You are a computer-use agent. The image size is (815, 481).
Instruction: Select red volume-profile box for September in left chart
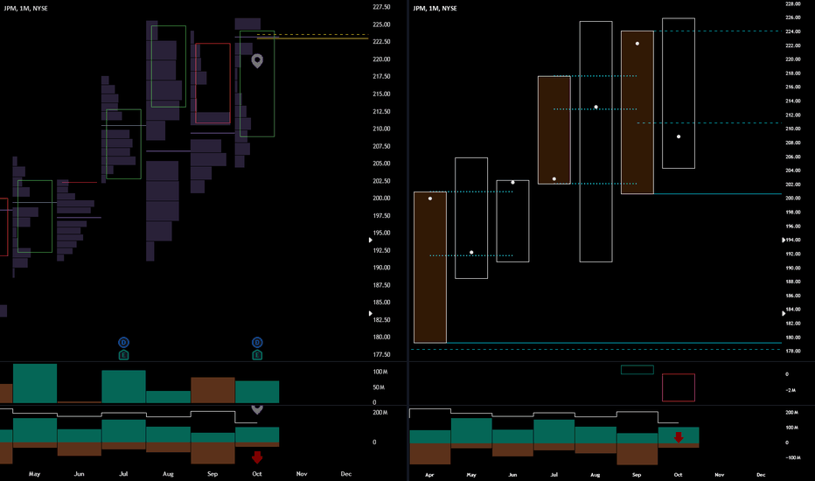[212, 83]
